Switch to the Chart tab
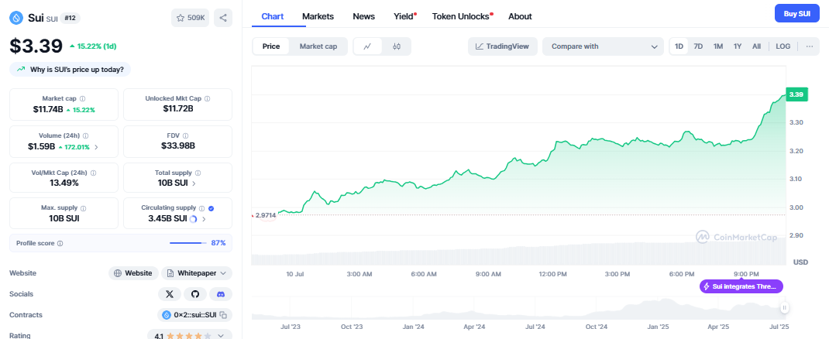The width and height of the screenshot is (829, 339). point(272,16)
